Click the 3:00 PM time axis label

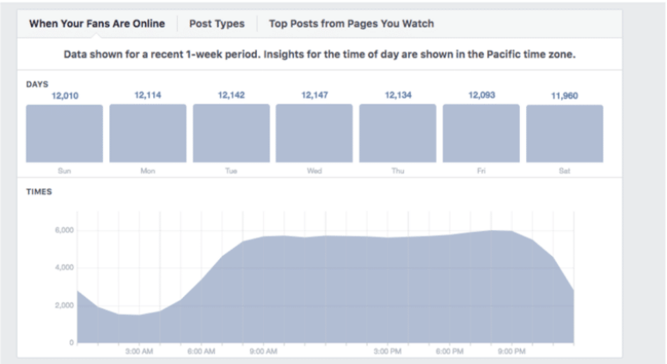(388, 351)
